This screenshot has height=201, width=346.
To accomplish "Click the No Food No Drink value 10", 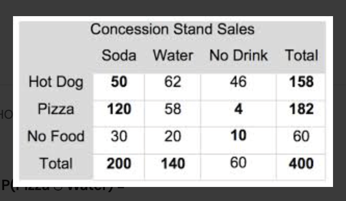I will pos(238,135).
